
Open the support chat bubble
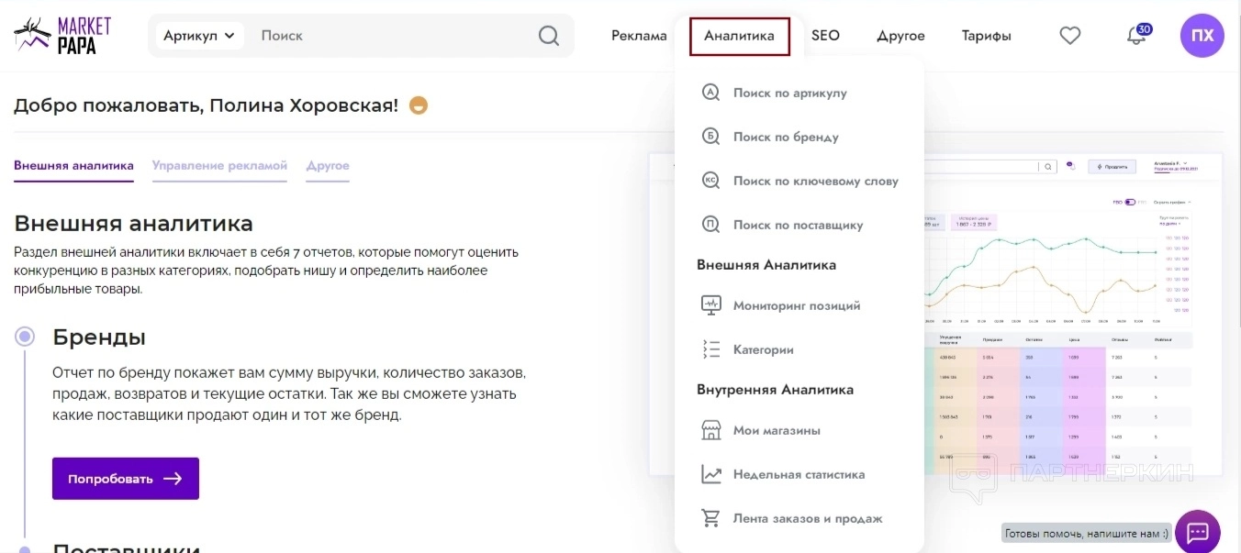pyautogui.click(x=1197, y=532)
